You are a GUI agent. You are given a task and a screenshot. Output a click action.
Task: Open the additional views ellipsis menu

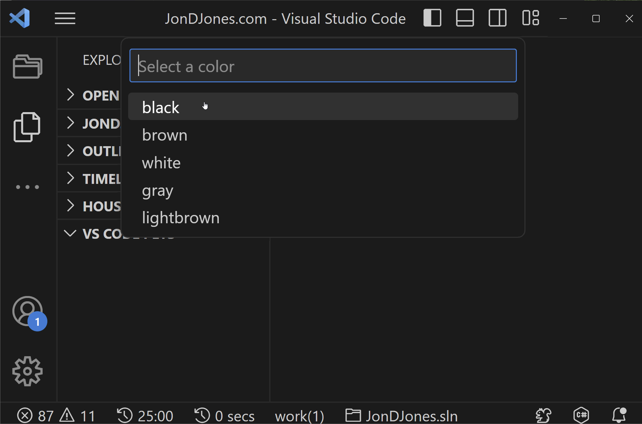[27, 187]
